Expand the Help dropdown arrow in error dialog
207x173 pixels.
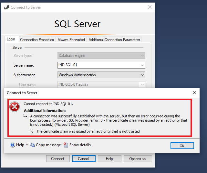tap(27, 145)
